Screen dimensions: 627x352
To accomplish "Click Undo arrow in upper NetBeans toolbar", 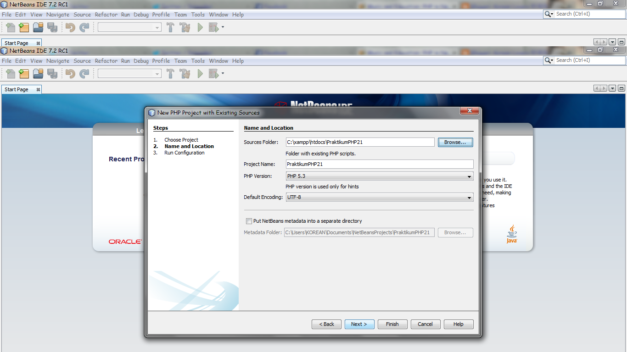I will (x=70, y=27).
